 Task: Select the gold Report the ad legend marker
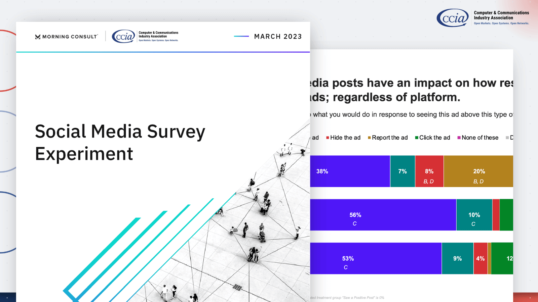click(x=369, y=138)
